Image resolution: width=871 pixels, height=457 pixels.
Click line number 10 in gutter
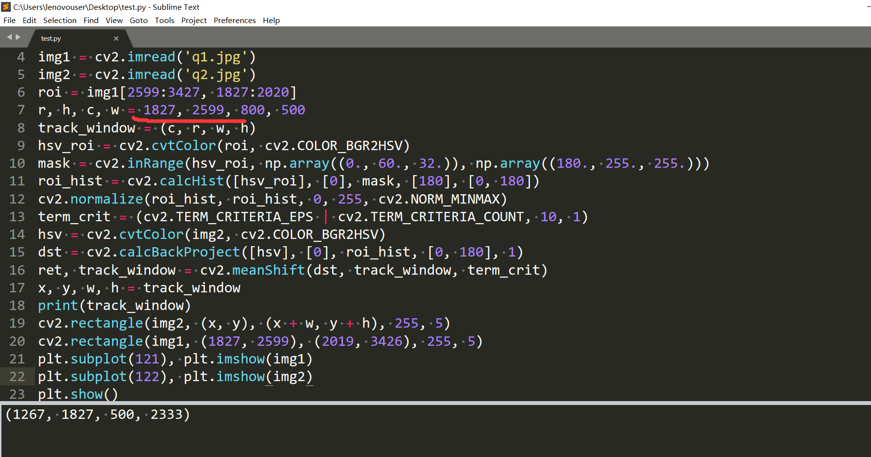pyautogui.click(x=17, y=163)
